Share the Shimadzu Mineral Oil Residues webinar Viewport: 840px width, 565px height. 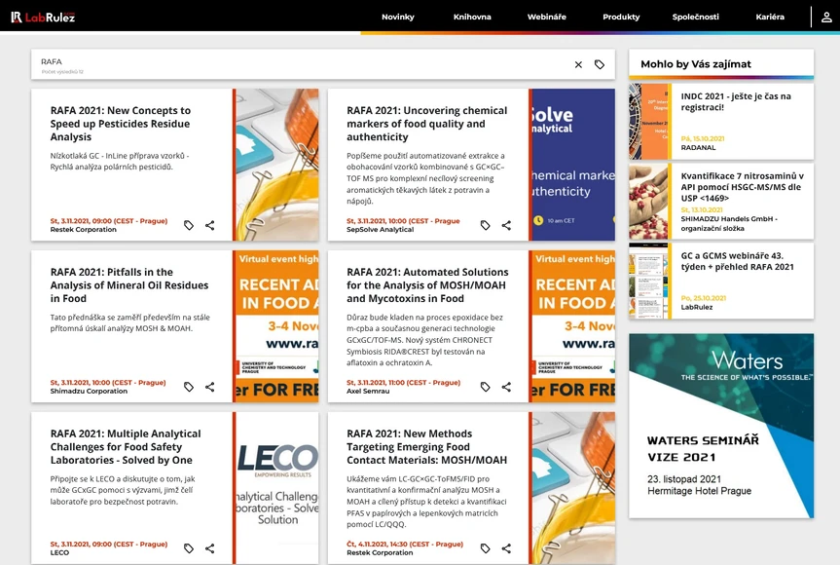209,387
